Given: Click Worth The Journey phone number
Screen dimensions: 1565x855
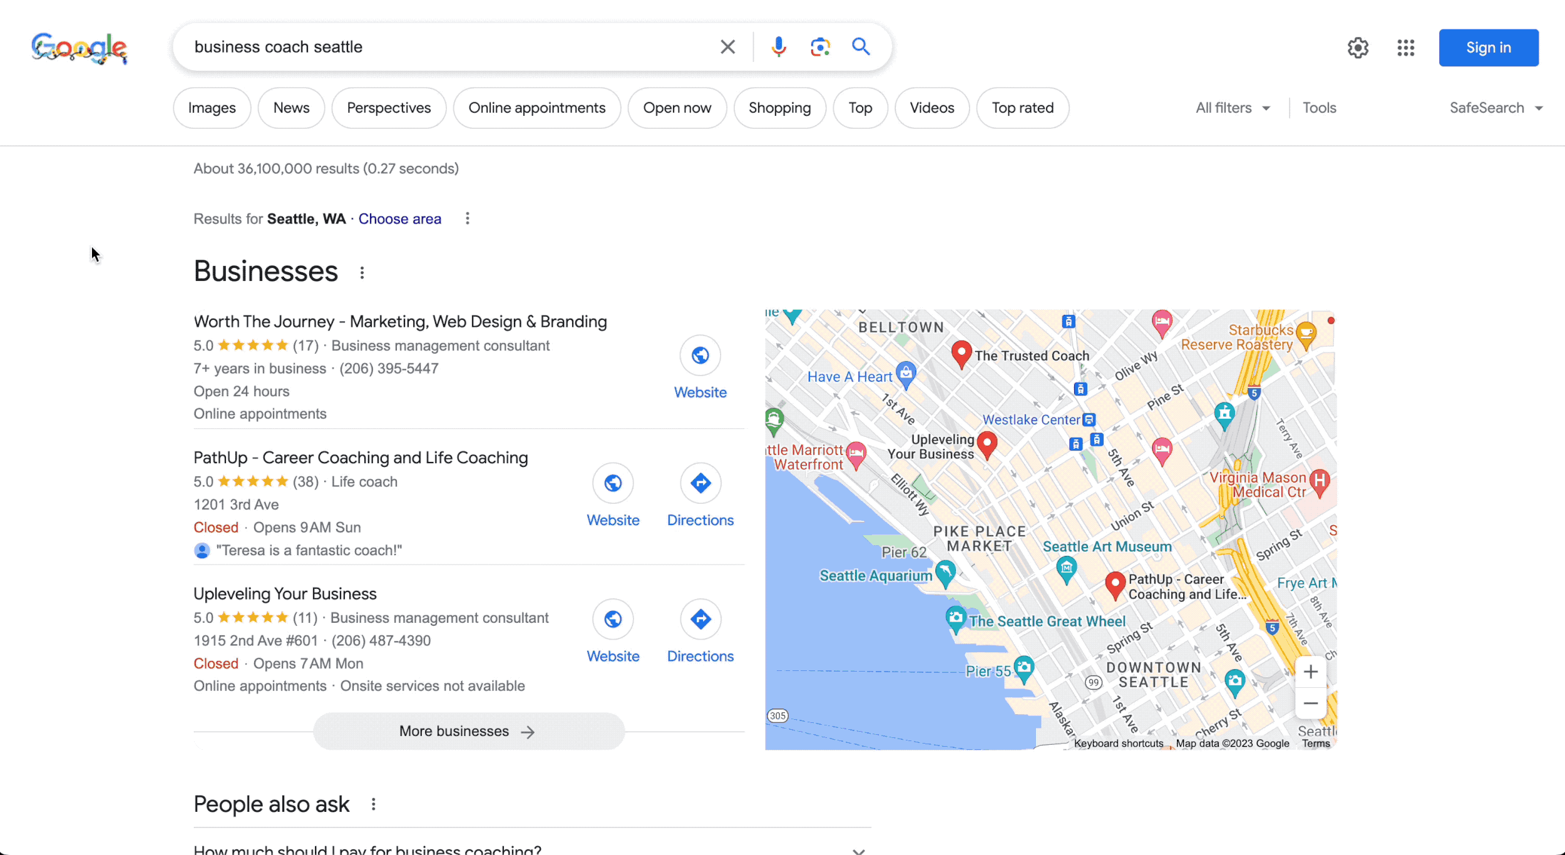Looking at the screenshot, I should click(389, 369).
